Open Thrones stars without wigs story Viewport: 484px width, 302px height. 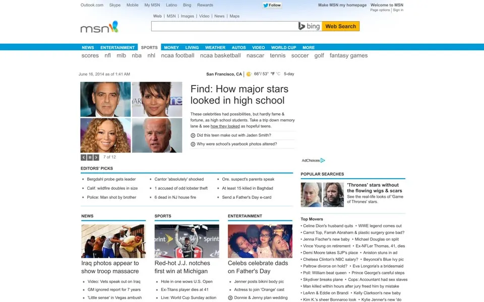click(375, 188)
